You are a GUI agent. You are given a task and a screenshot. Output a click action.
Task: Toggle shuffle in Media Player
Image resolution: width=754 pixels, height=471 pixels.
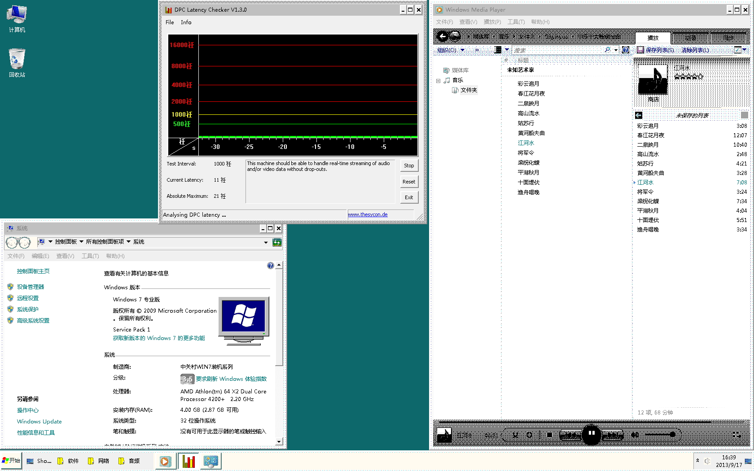pos(515,435)
